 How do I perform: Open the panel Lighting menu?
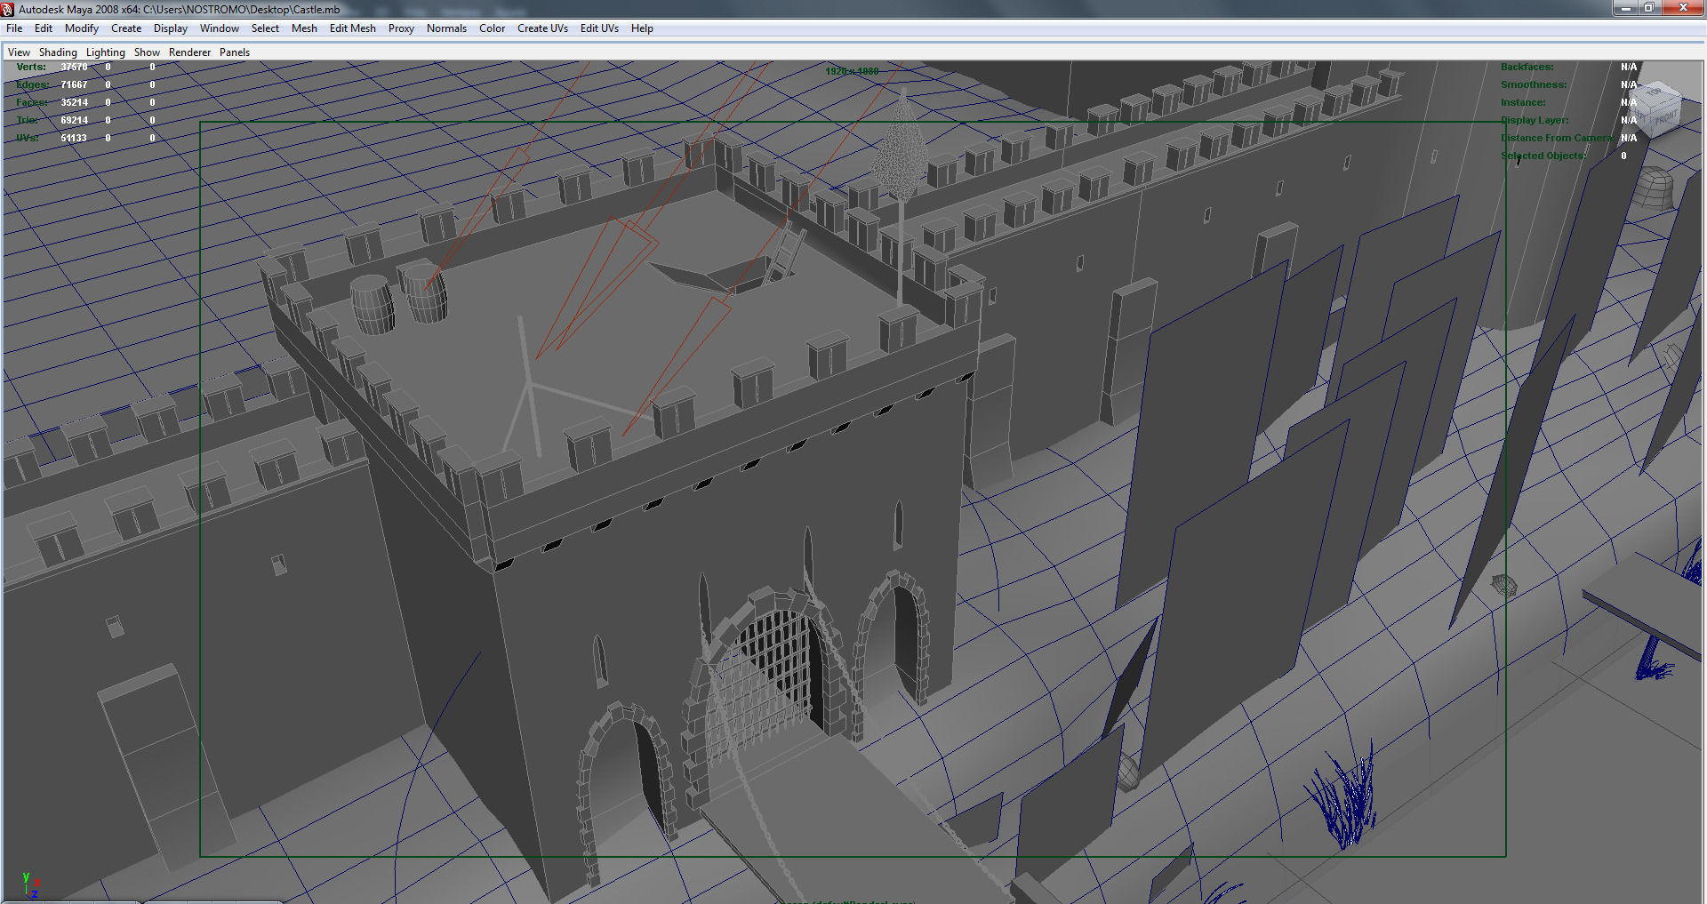[106, 52]
